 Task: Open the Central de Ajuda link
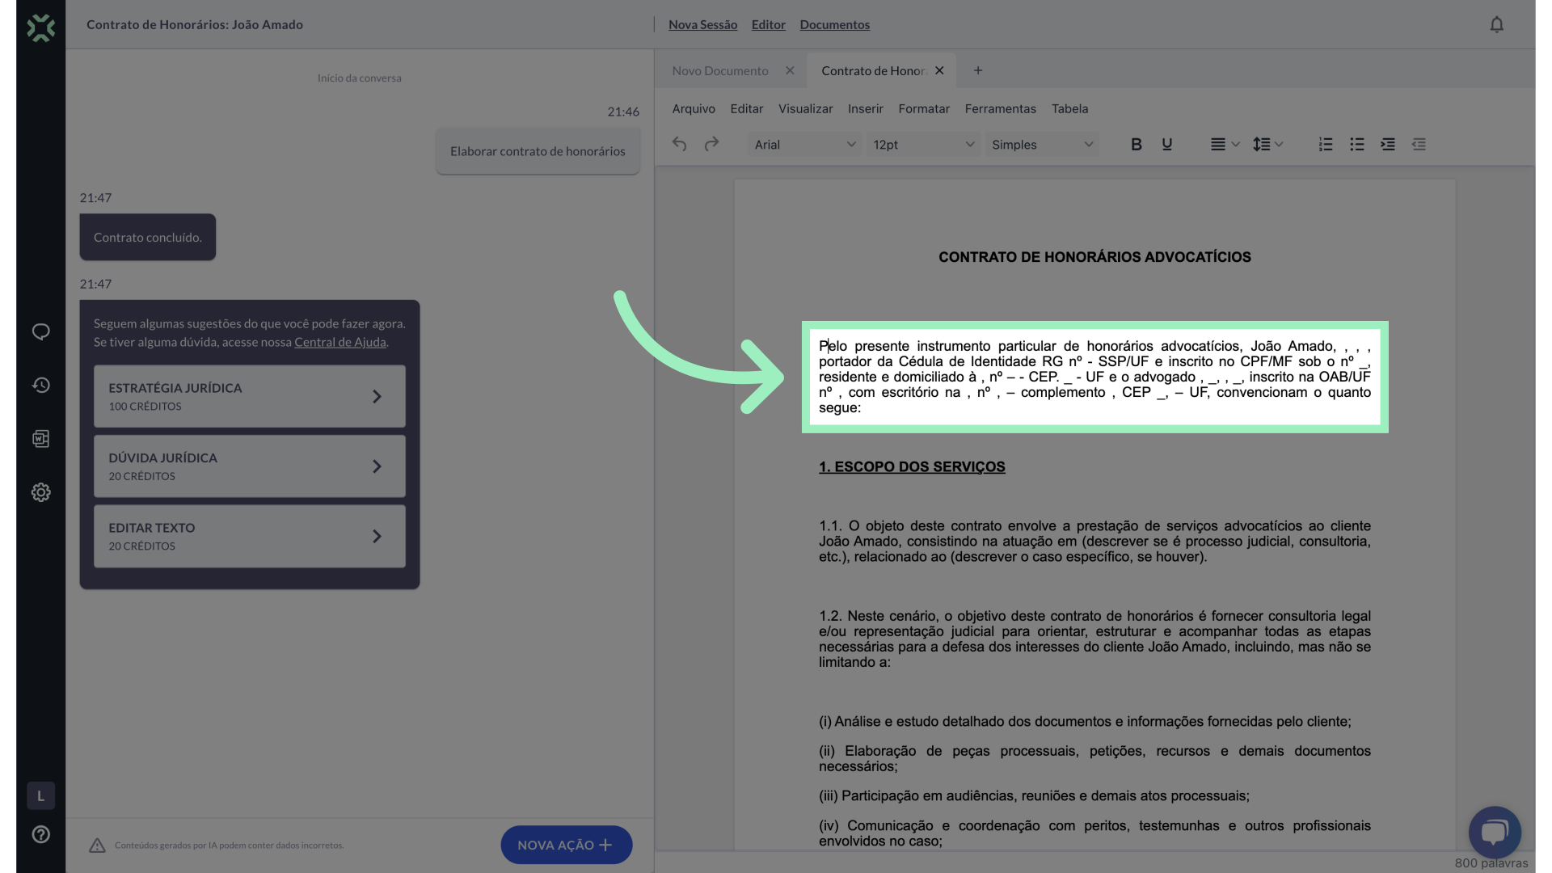pos(339,342)
